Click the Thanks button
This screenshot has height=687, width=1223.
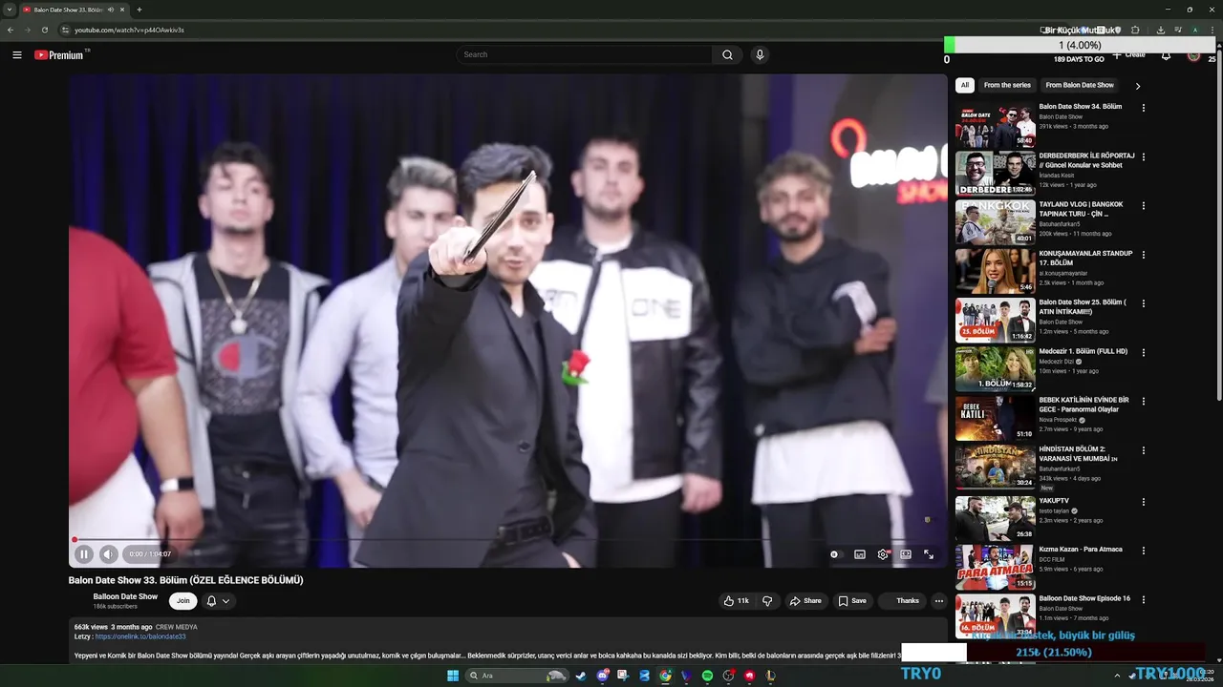point(902,601)
